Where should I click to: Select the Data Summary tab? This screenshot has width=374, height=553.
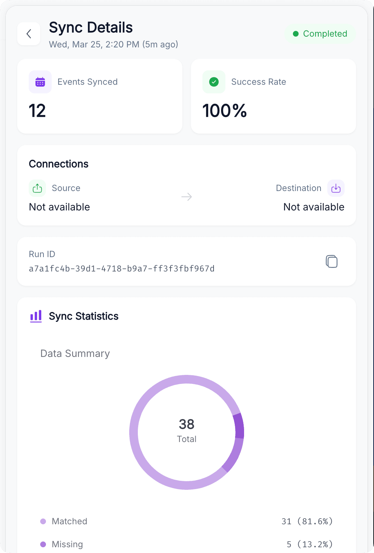tap(75, 353)
